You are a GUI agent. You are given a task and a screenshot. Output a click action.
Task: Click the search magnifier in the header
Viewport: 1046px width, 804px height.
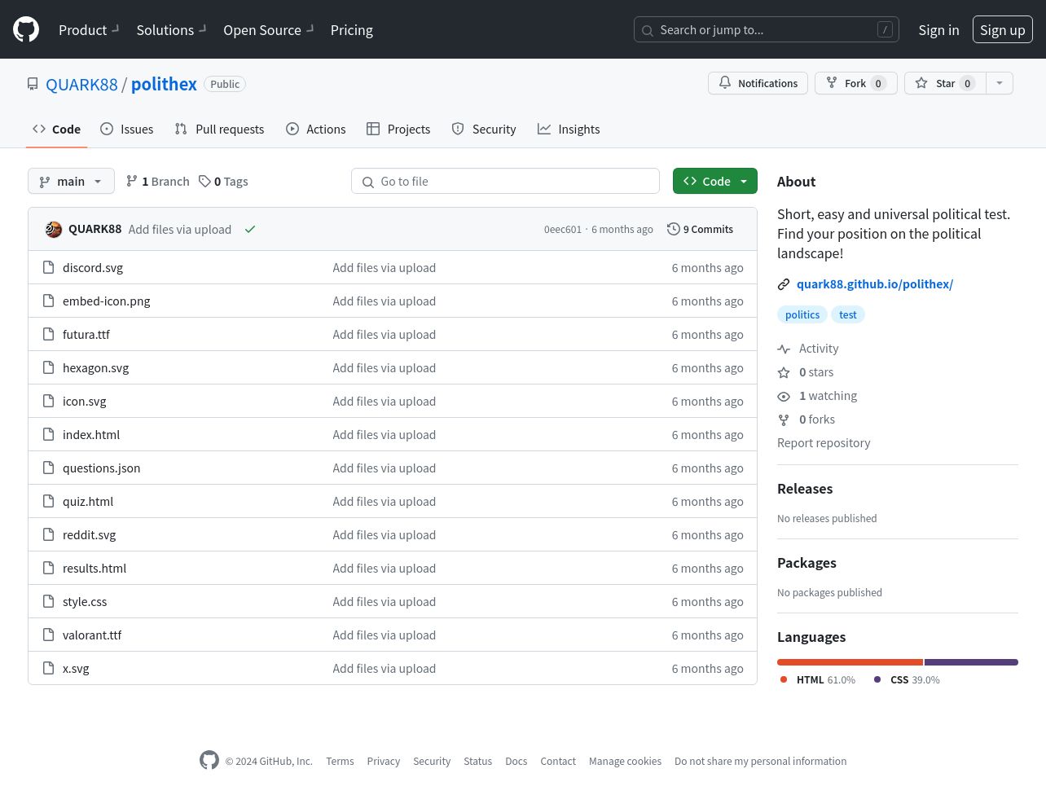click(x=648, y=30)
